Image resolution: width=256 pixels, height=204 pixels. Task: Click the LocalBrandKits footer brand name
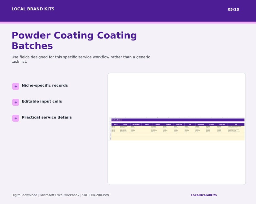pos(203,195)
